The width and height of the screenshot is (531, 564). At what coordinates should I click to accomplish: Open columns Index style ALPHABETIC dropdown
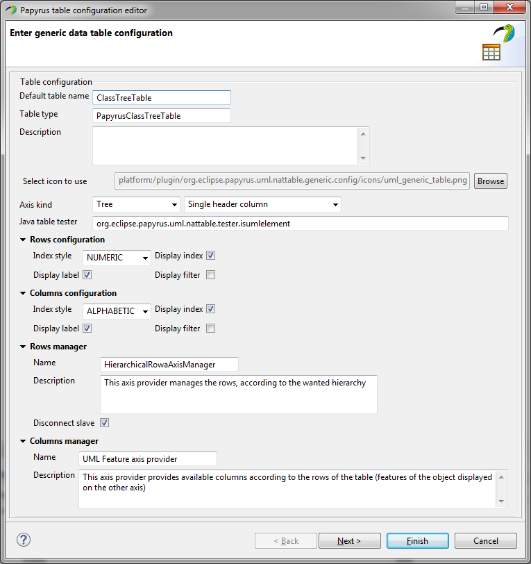117,311
